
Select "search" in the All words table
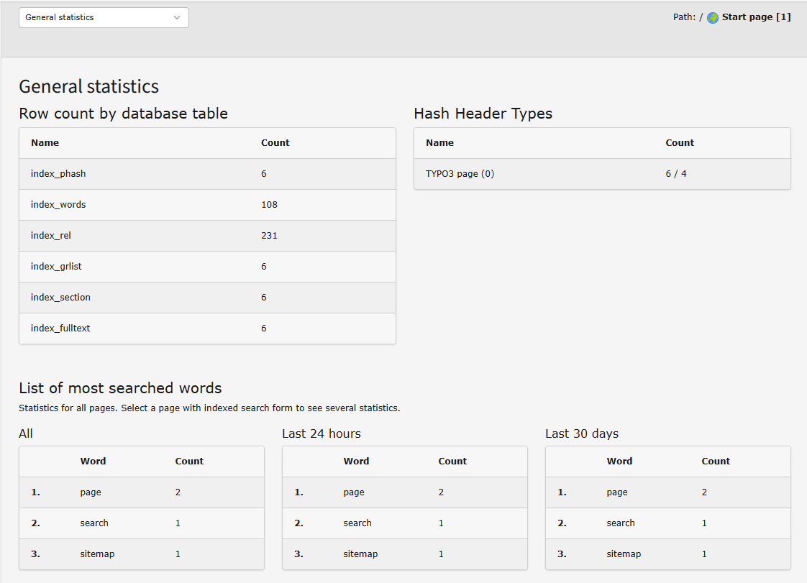coord(94,523)
